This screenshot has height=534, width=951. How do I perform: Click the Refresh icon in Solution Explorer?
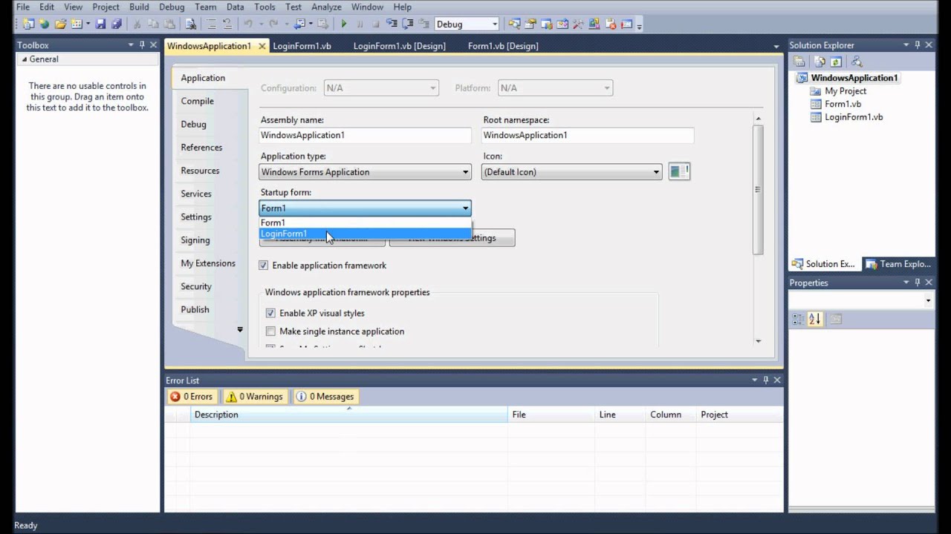[x=836, y=62]
